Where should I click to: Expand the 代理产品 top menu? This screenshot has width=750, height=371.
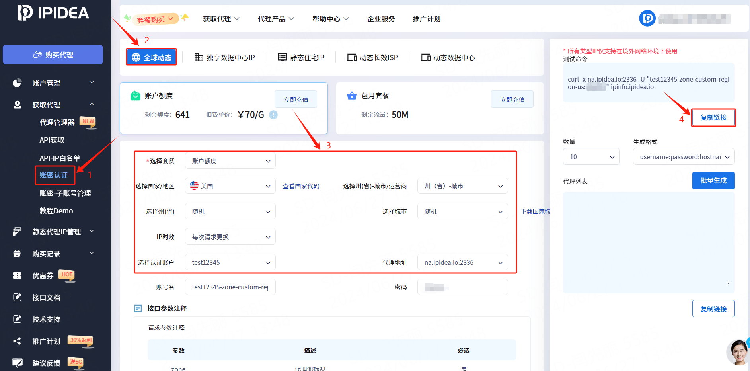pyautogui.click(x=276, y=19)
